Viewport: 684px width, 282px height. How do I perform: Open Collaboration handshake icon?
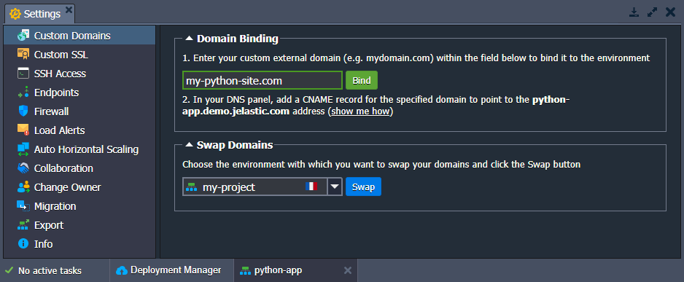pyautogui.click(x=23, y=168)
